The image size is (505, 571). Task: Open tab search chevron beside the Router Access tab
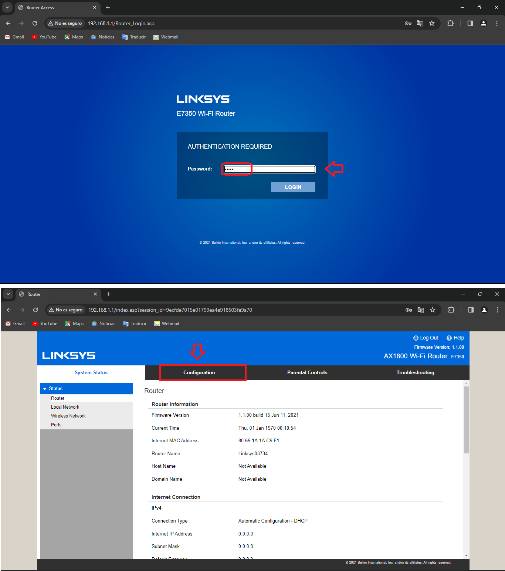coord(7,7)
